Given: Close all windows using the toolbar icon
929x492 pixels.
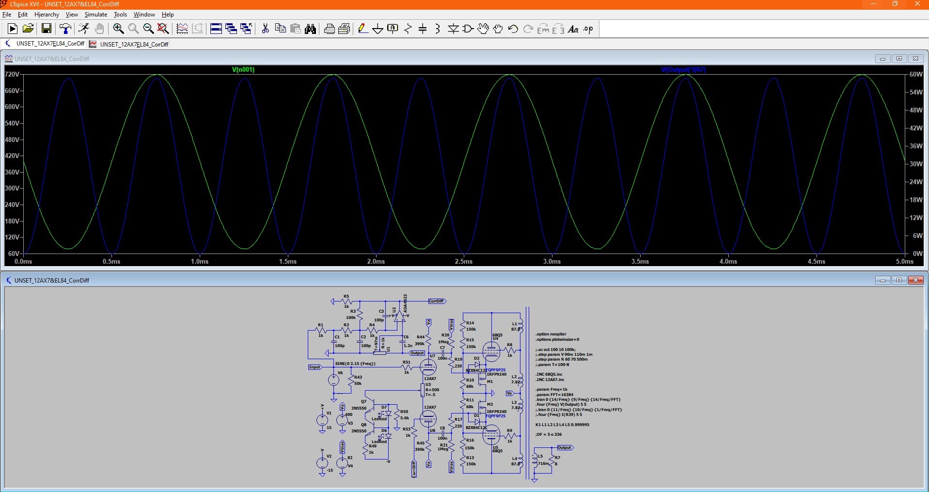Looking at the screenshot, I should (x=246, y=29).
